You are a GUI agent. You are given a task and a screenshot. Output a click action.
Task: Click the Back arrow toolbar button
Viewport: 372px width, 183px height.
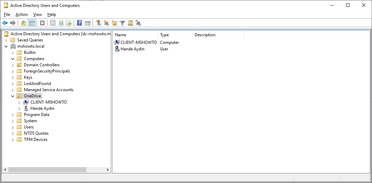pyautogui.click(x=5, y=23)
